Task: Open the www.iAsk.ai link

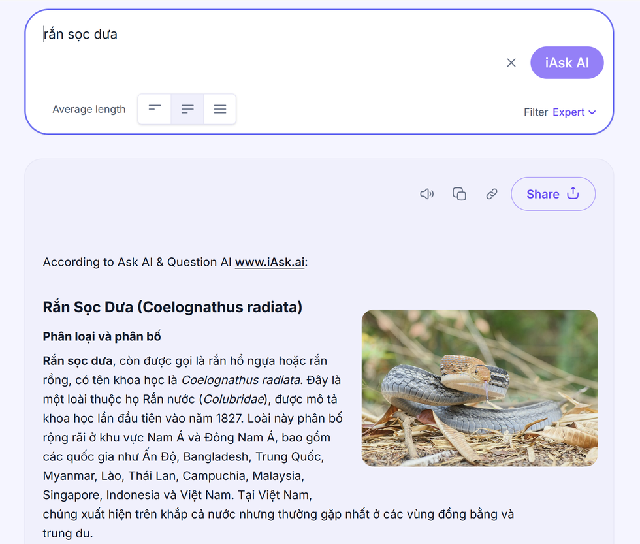Action: tap(269, 262)
